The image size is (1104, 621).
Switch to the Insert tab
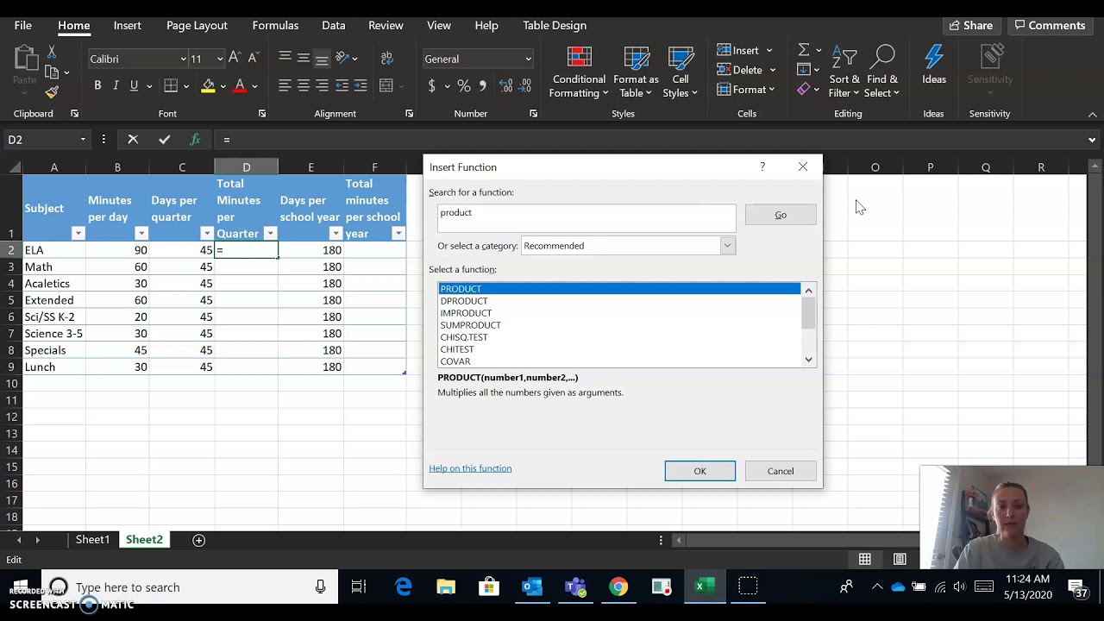tap(127, 25)
